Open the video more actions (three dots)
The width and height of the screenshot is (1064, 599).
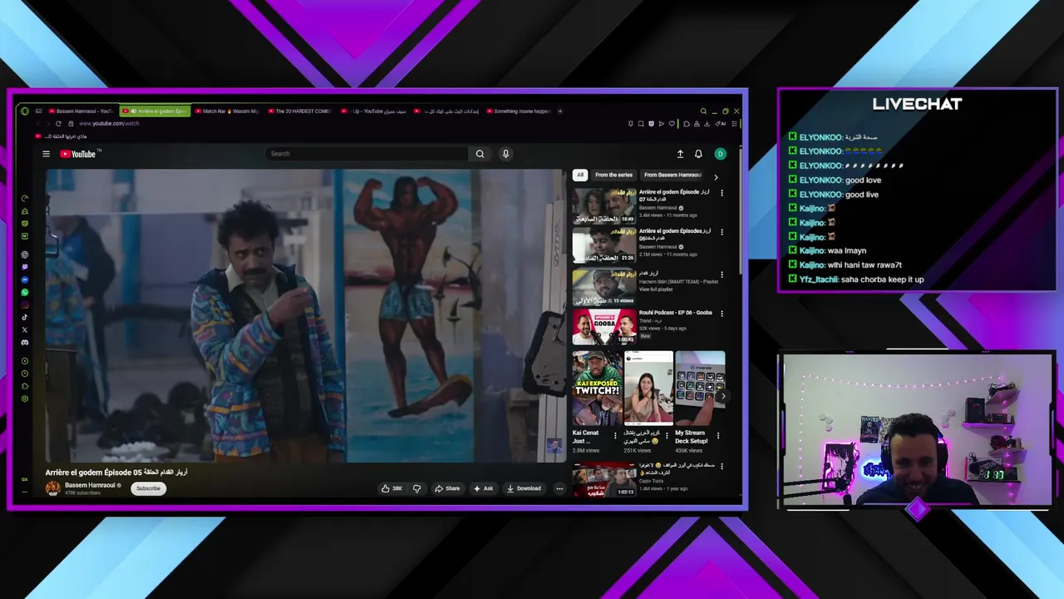[x=559, y=488]
